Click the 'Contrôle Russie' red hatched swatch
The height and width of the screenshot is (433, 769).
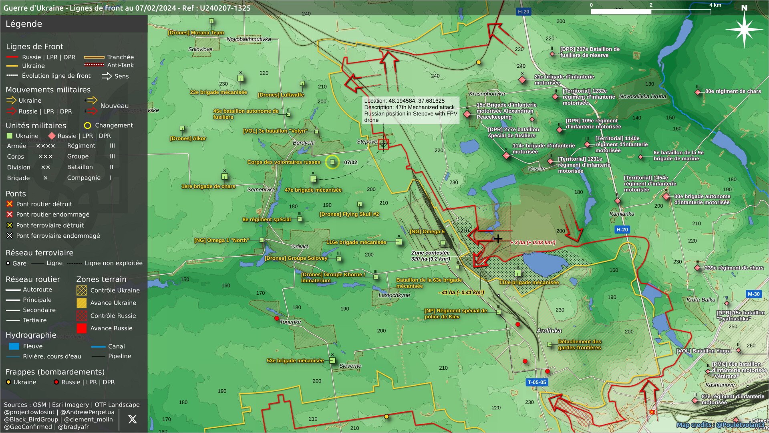coord(81,316)
